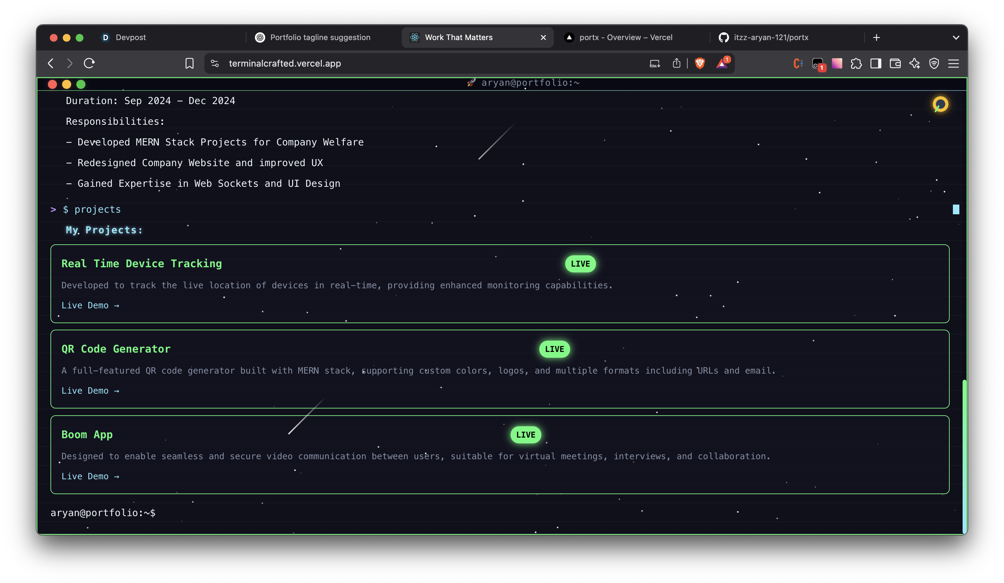Open Brave Rewards triangle icon
Viewport: 1004px width, 583px height.
click(722, 63)
